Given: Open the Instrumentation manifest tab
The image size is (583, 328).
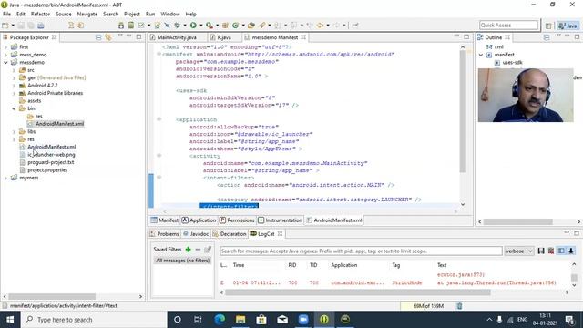Looking at the screenshot, I should 280,220.
